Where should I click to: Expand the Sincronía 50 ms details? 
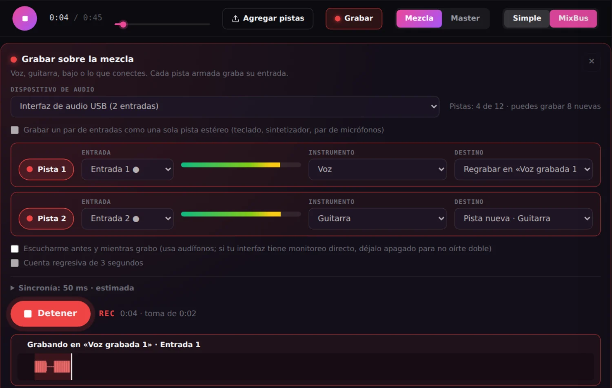(72, 288)
